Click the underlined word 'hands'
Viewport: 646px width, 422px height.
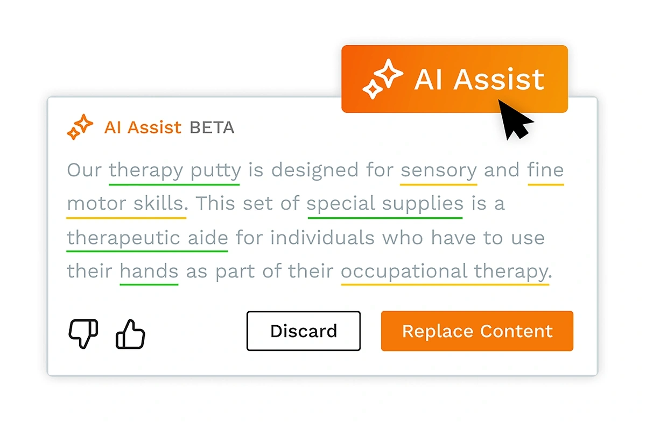pyautogui.click(x=149, y=271)
